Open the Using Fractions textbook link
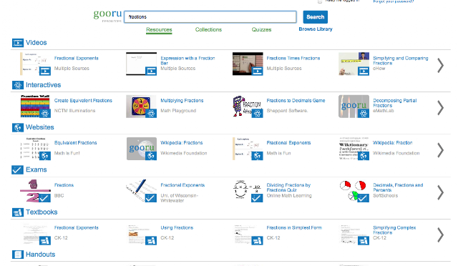This screenshot has width=458, height=266. 177,227
